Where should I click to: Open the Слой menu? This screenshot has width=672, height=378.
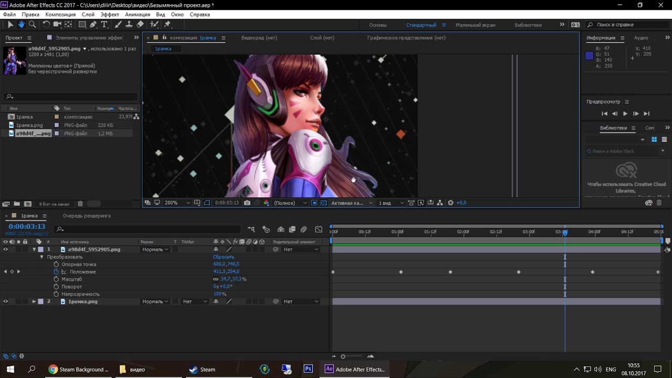88,15
